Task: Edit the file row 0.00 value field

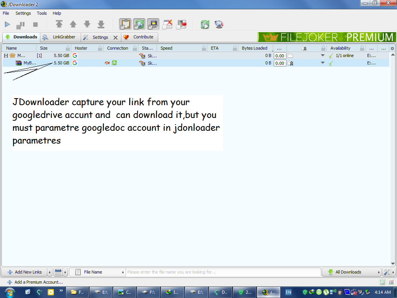Action: point(280,63)
